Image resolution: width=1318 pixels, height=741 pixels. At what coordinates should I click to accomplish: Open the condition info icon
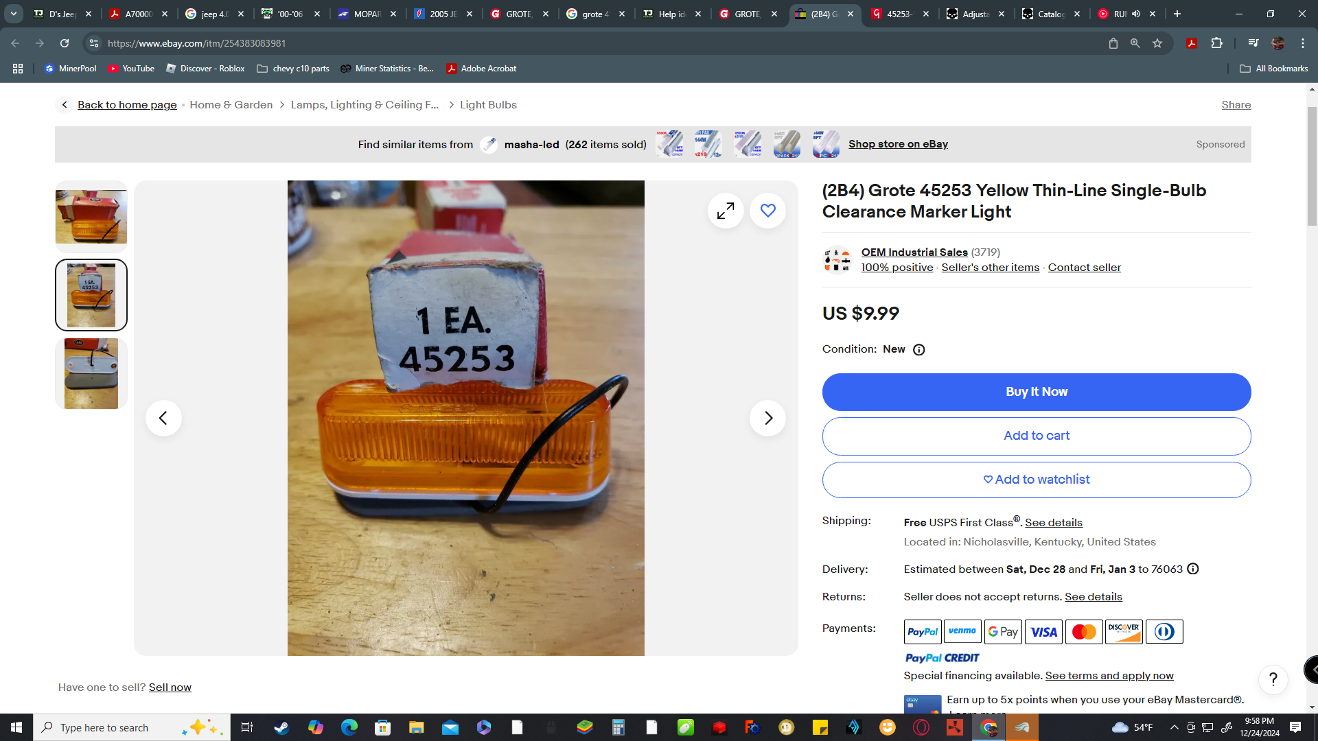(918, 350)
